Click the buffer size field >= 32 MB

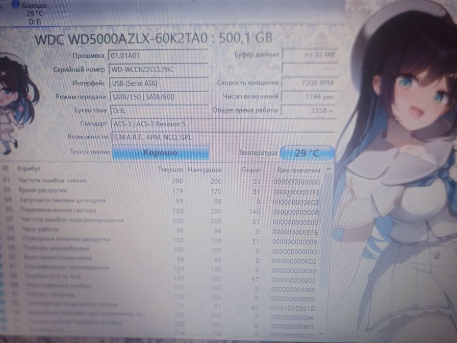pyautogui.click(x=309, y=55)
